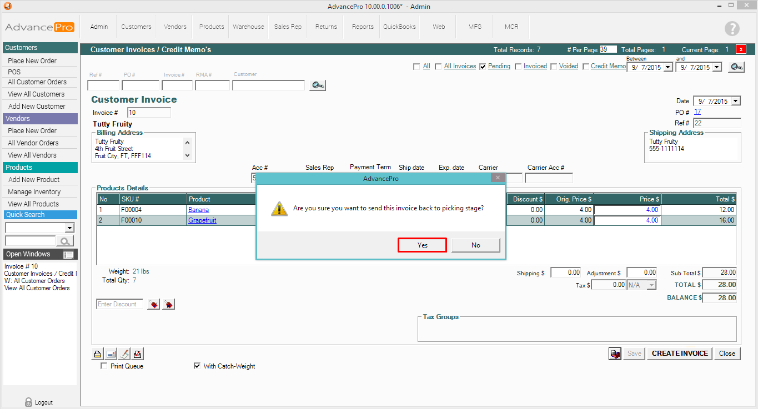Click the apply discount tag icon
This screenshot has height=409, width=758.
pyautogui.click(x=153, y=304)
